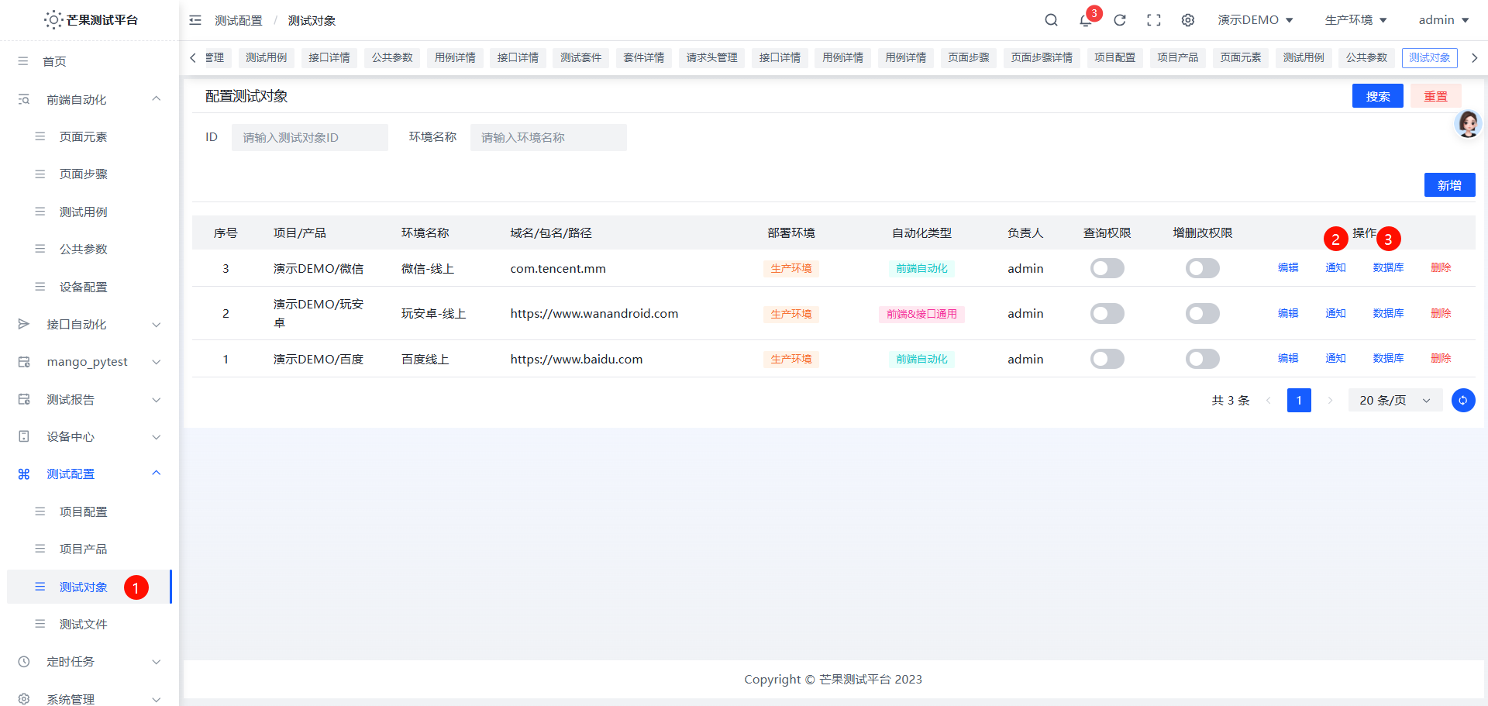1488x706 pixels.
Task: Click the 新增 button
Action: (1449, 184)
